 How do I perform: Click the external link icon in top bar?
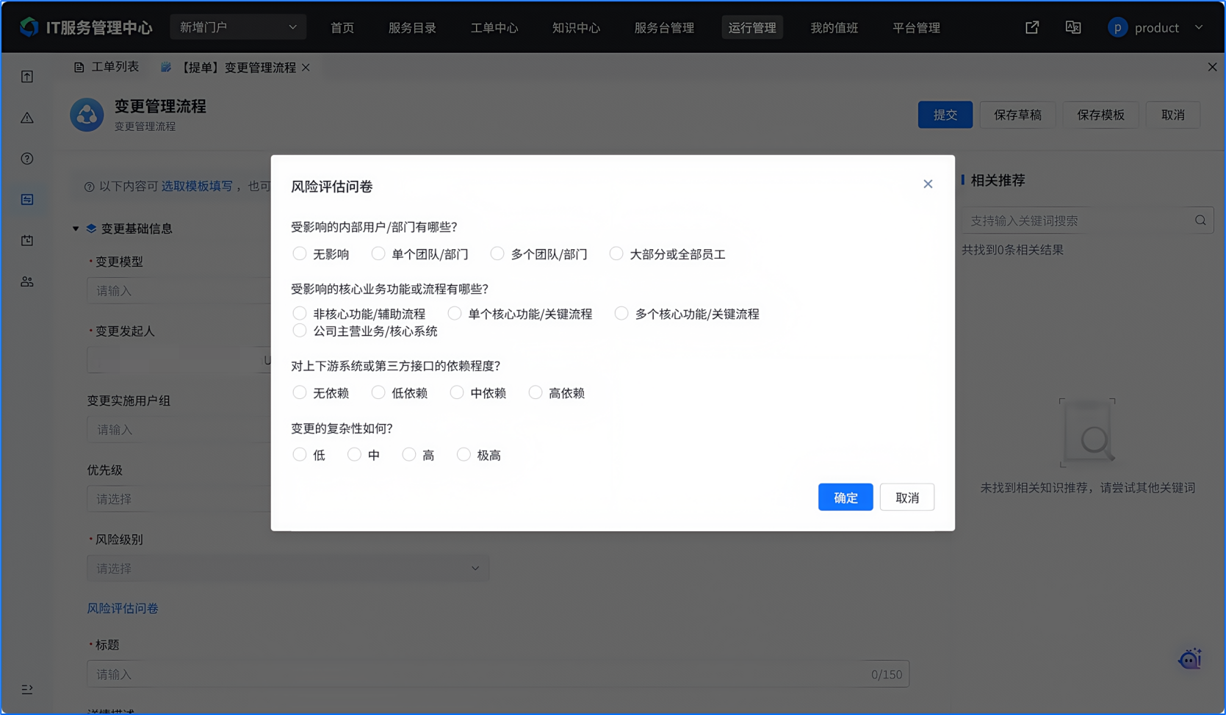[1031, 27]
